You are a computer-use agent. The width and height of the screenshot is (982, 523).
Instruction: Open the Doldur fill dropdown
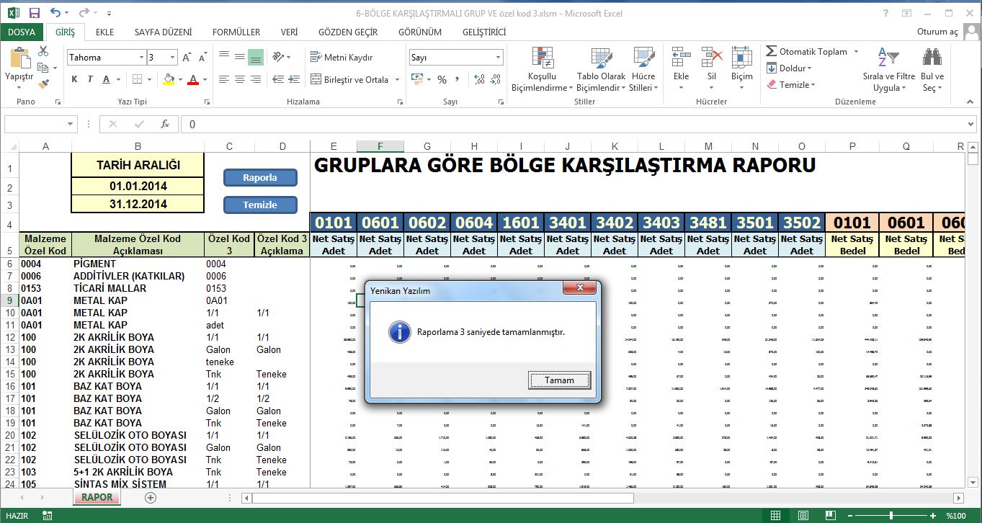tap(789, 68)
